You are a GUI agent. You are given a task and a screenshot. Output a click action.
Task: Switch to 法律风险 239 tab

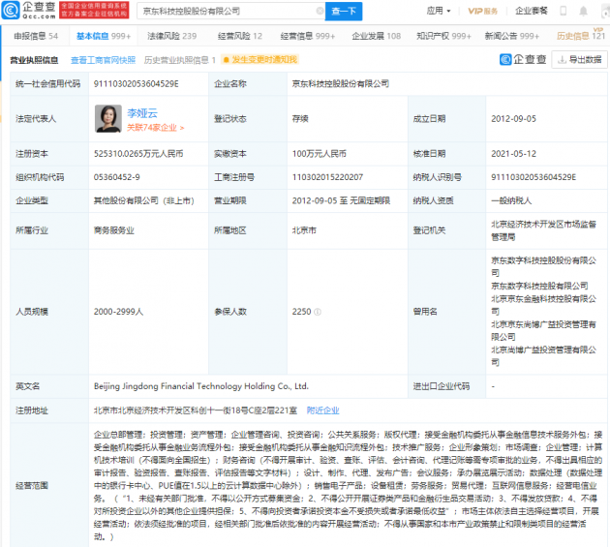point(172,36)
